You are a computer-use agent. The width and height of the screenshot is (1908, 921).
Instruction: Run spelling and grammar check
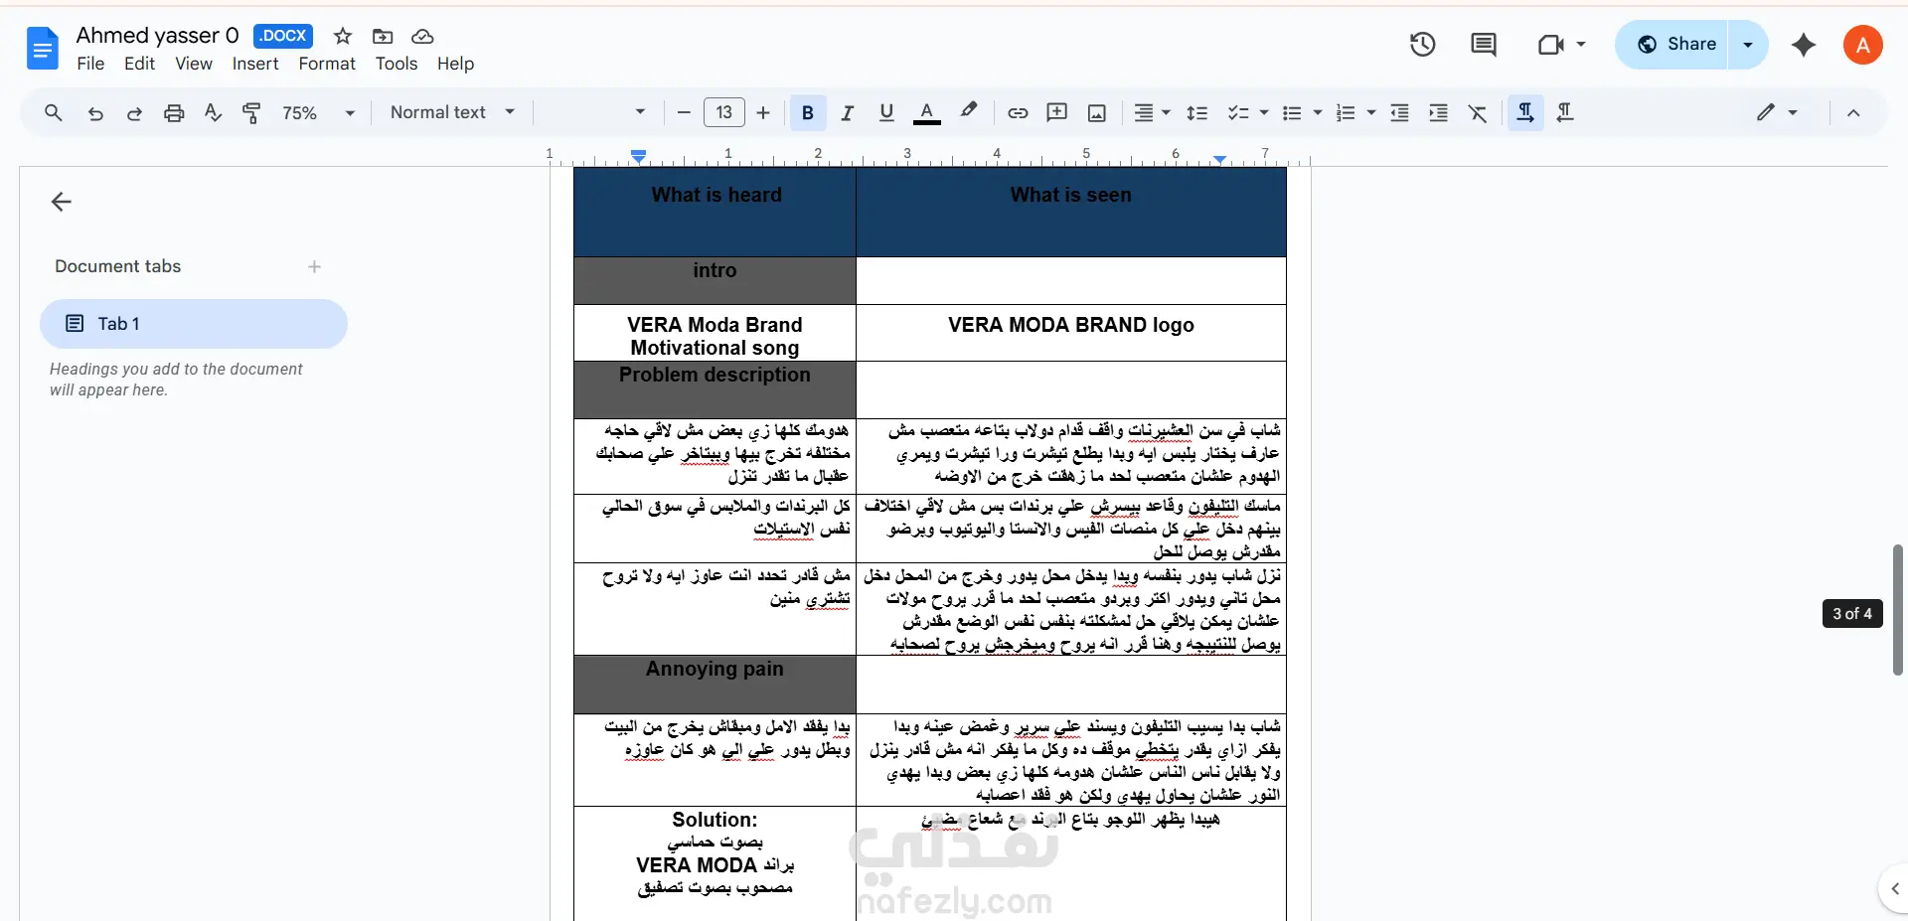213,113
